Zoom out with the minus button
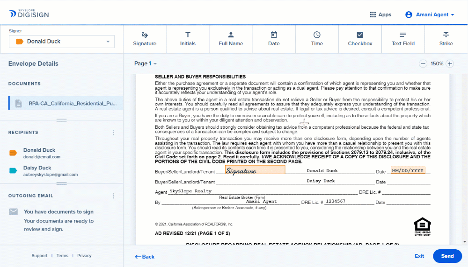 tap(423, 63)
